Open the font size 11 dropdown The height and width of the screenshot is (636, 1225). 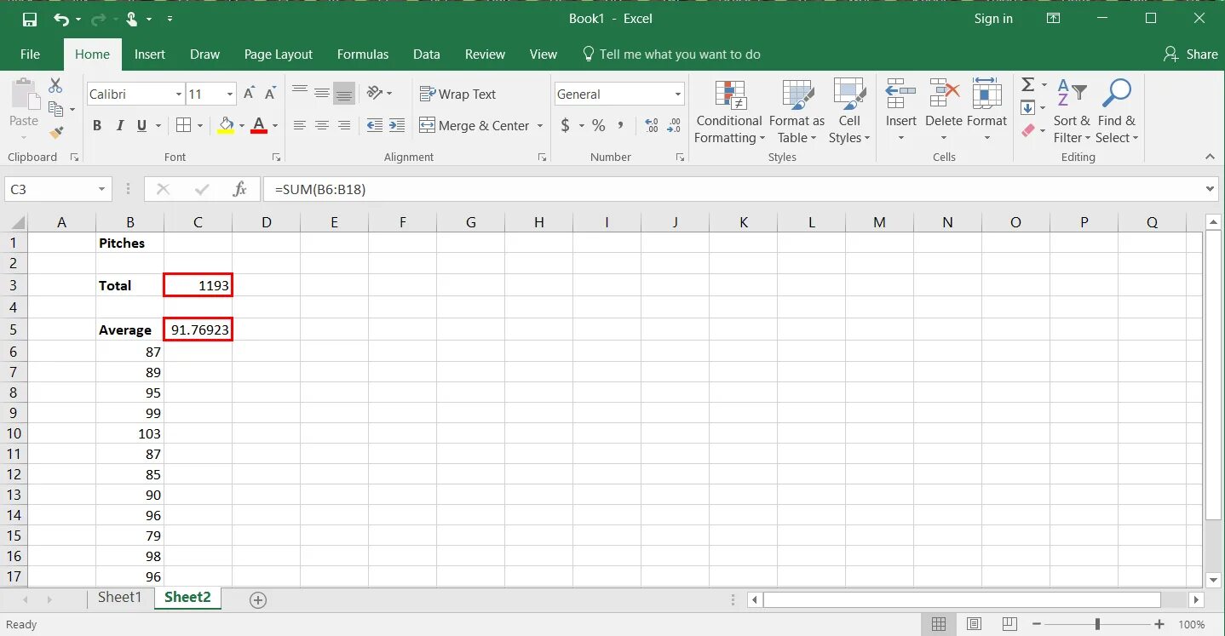(230, 94)
